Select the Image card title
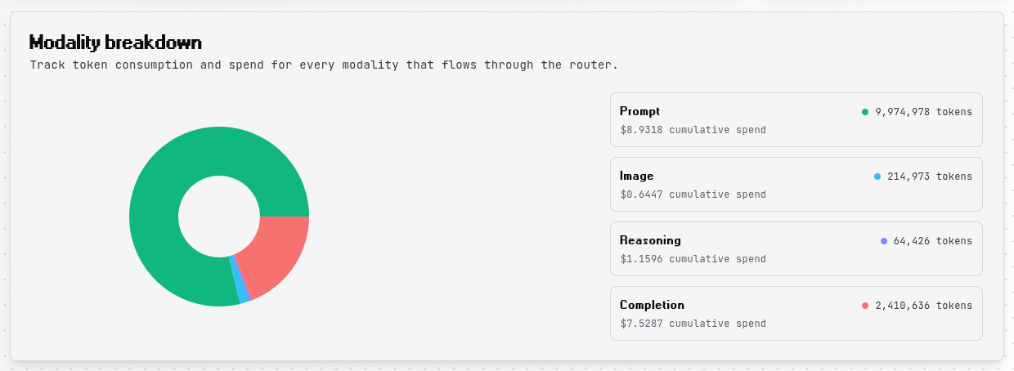Image resolution: width=1014 pixels, height=371 pixels. (636, 176)
